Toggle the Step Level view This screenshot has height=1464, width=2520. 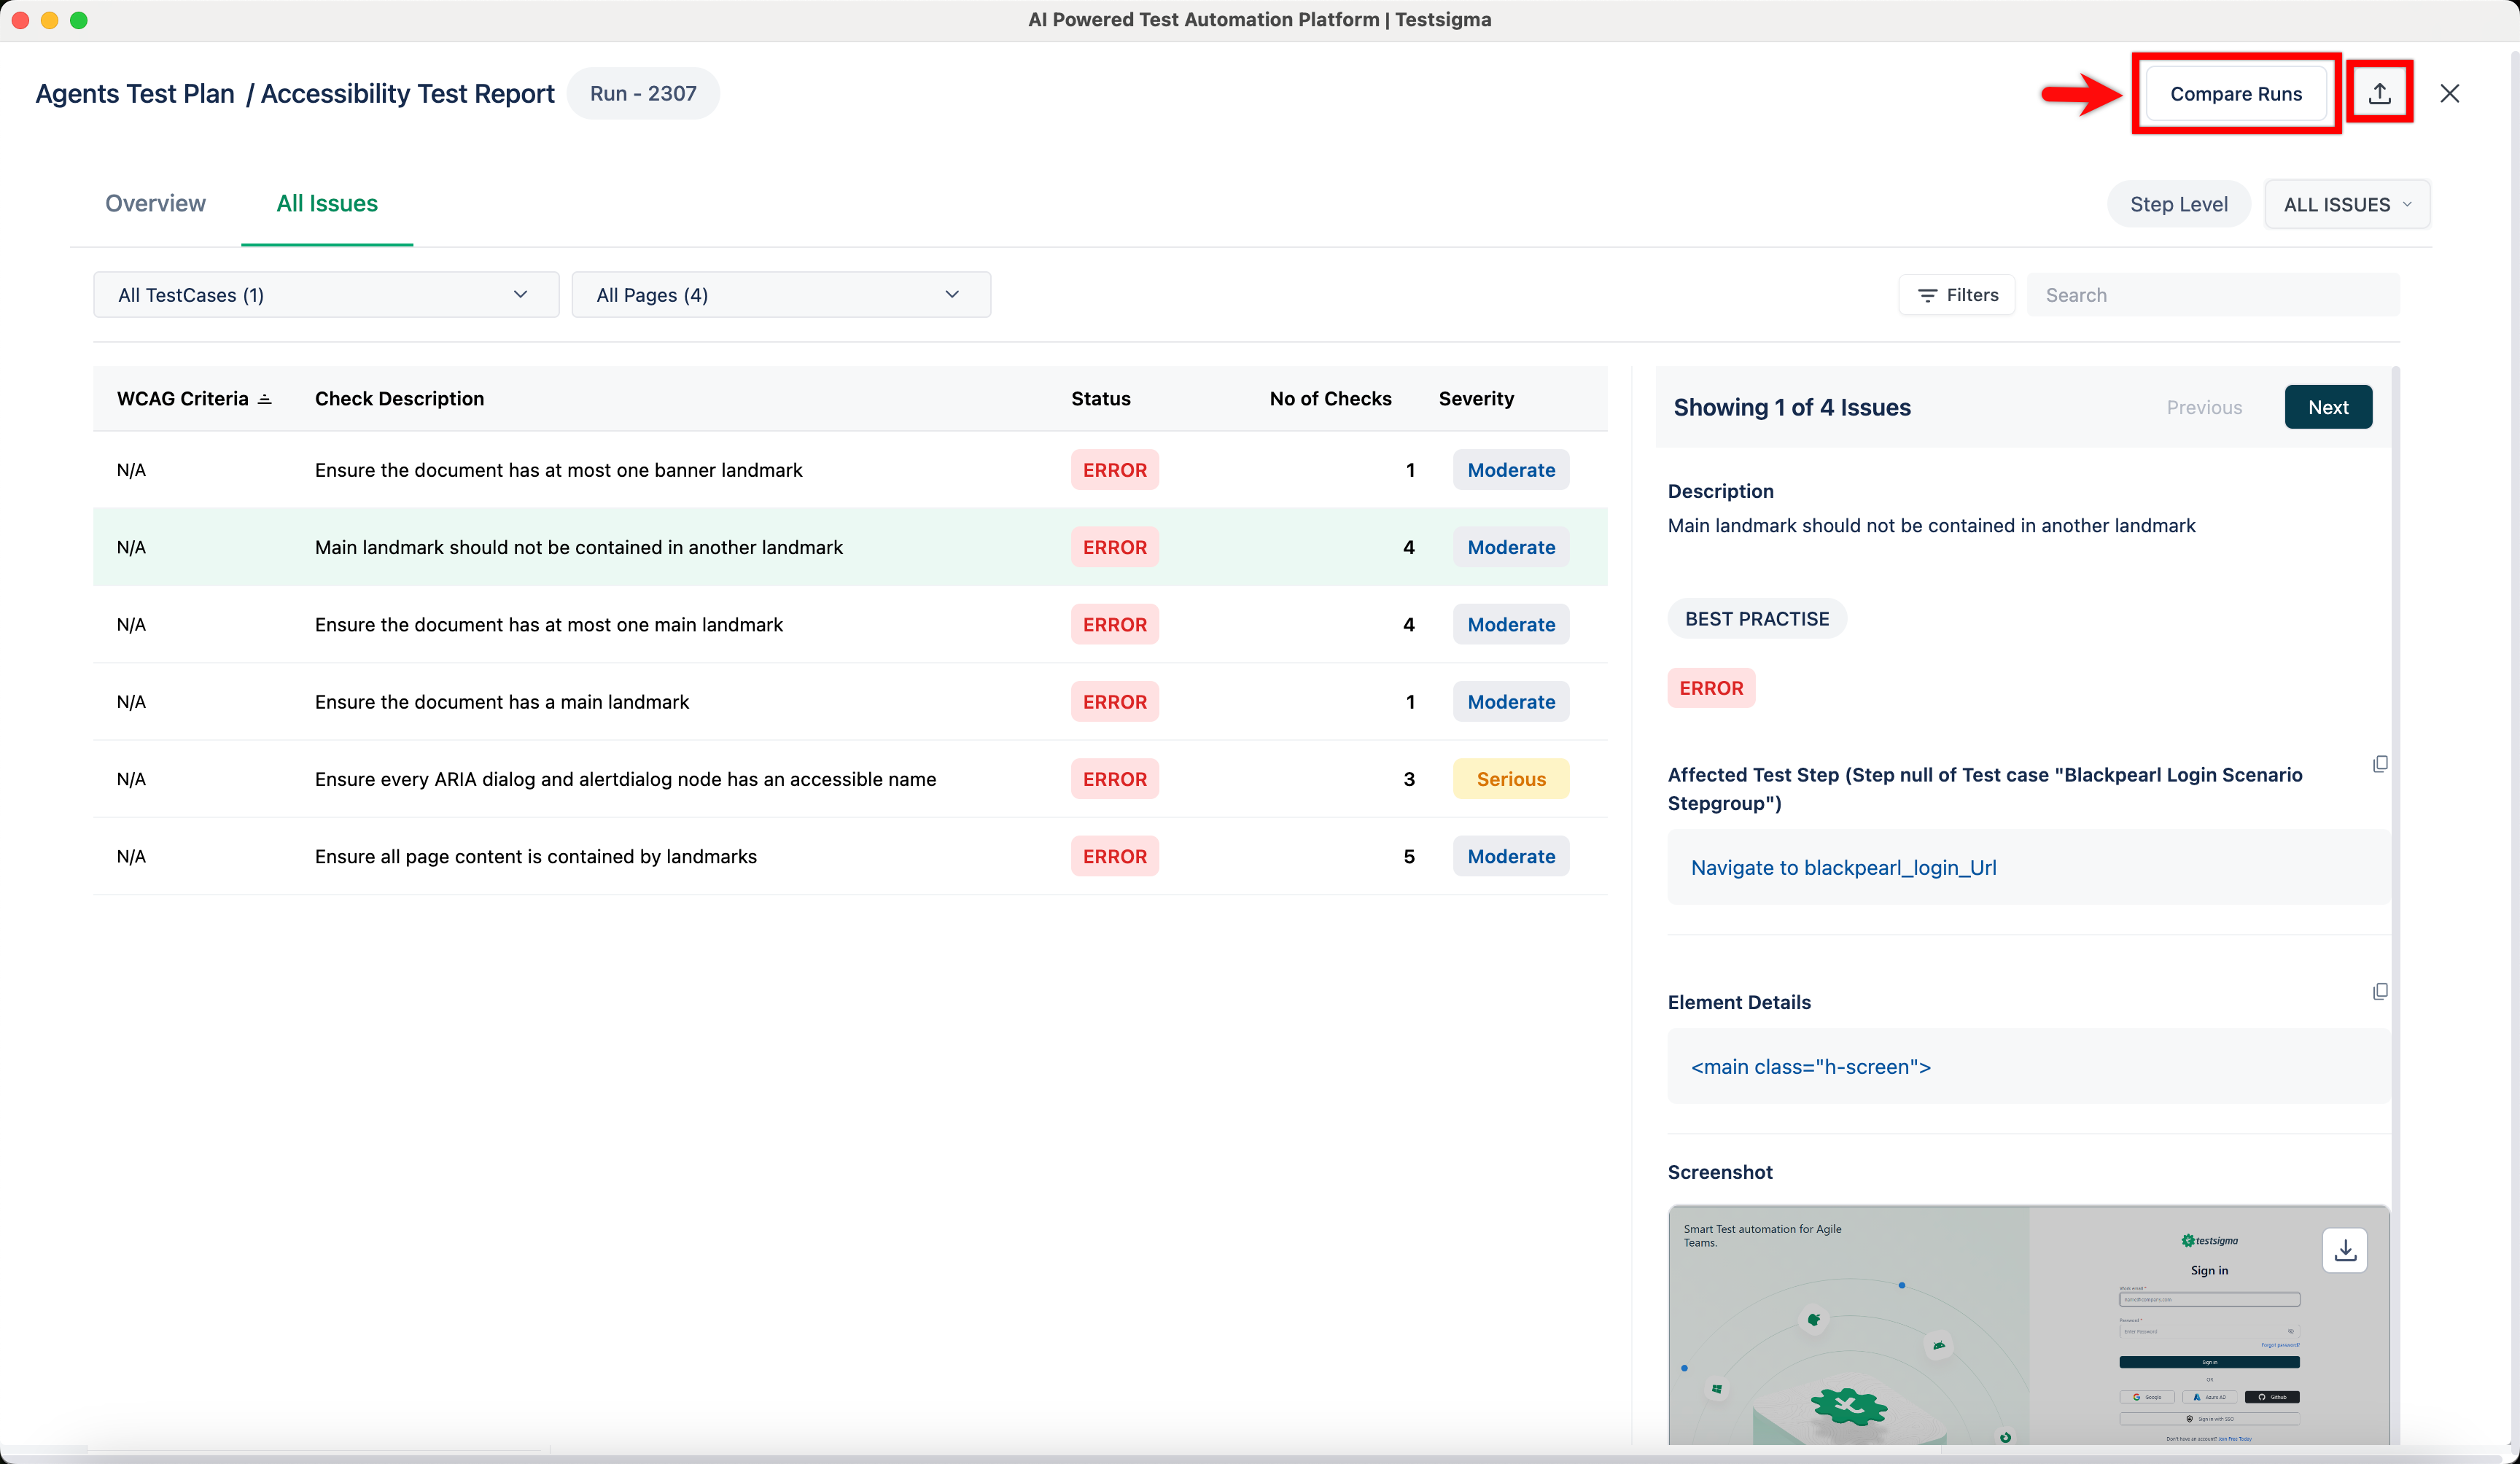point(2178,204)
